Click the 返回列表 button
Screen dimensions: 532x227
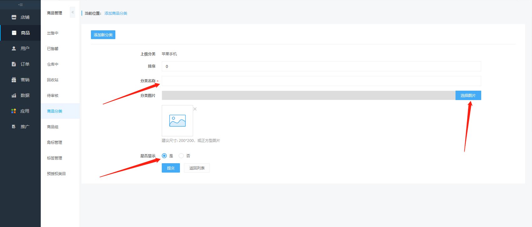click(x=197, y=168)
